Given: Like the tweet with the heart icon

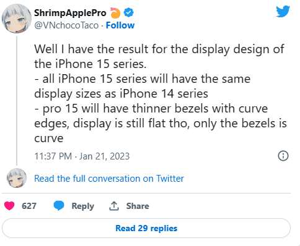Looking at the screenshot, I should click(9, 206).
